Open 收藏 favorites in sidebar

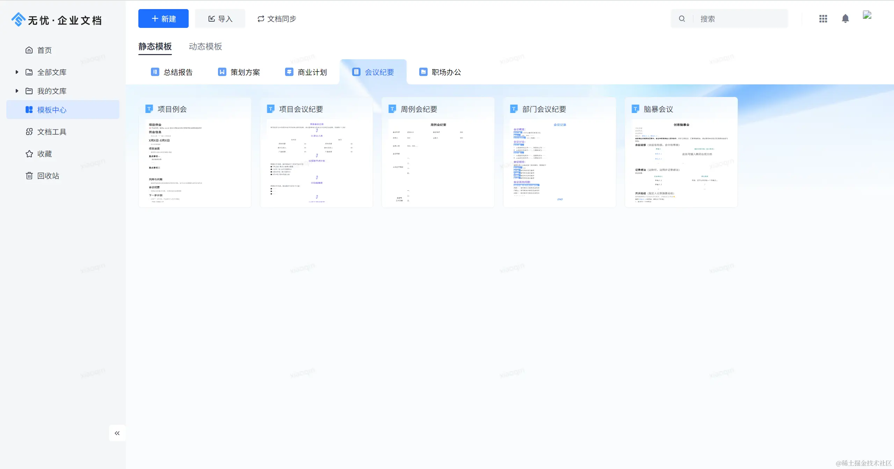tap(44, 154)
